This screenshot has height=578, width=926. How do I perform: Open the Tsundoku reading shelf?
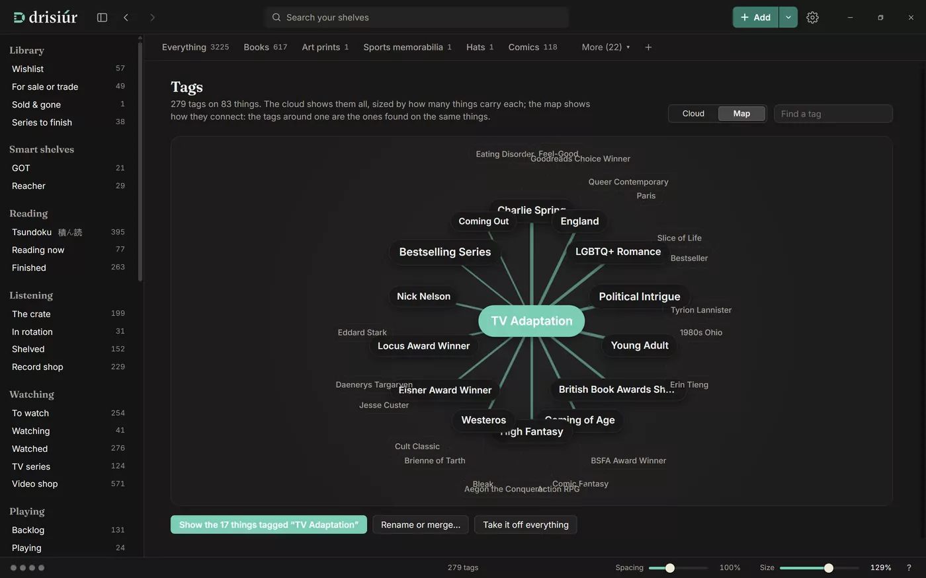69,232
